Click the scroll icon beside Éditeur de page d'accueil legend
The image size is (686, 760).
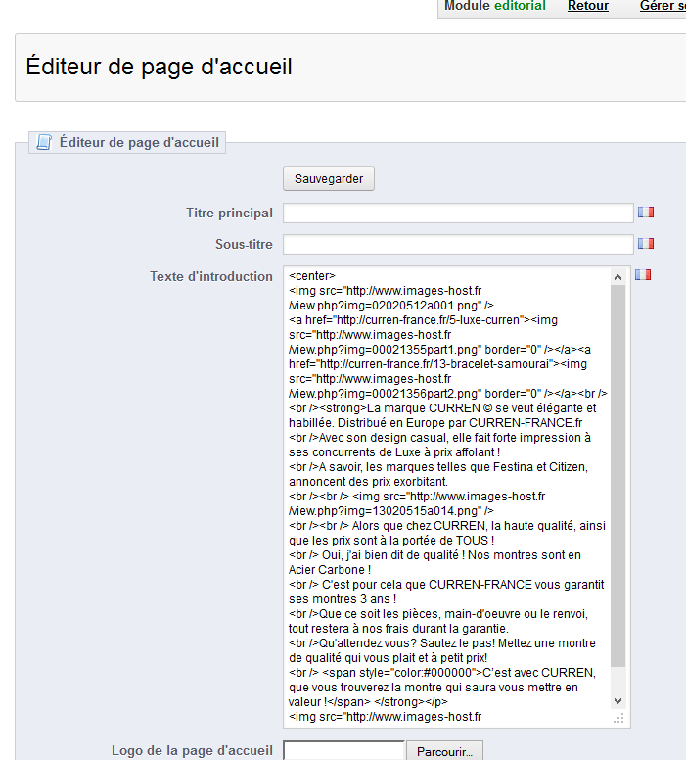(x=44, y=142)
